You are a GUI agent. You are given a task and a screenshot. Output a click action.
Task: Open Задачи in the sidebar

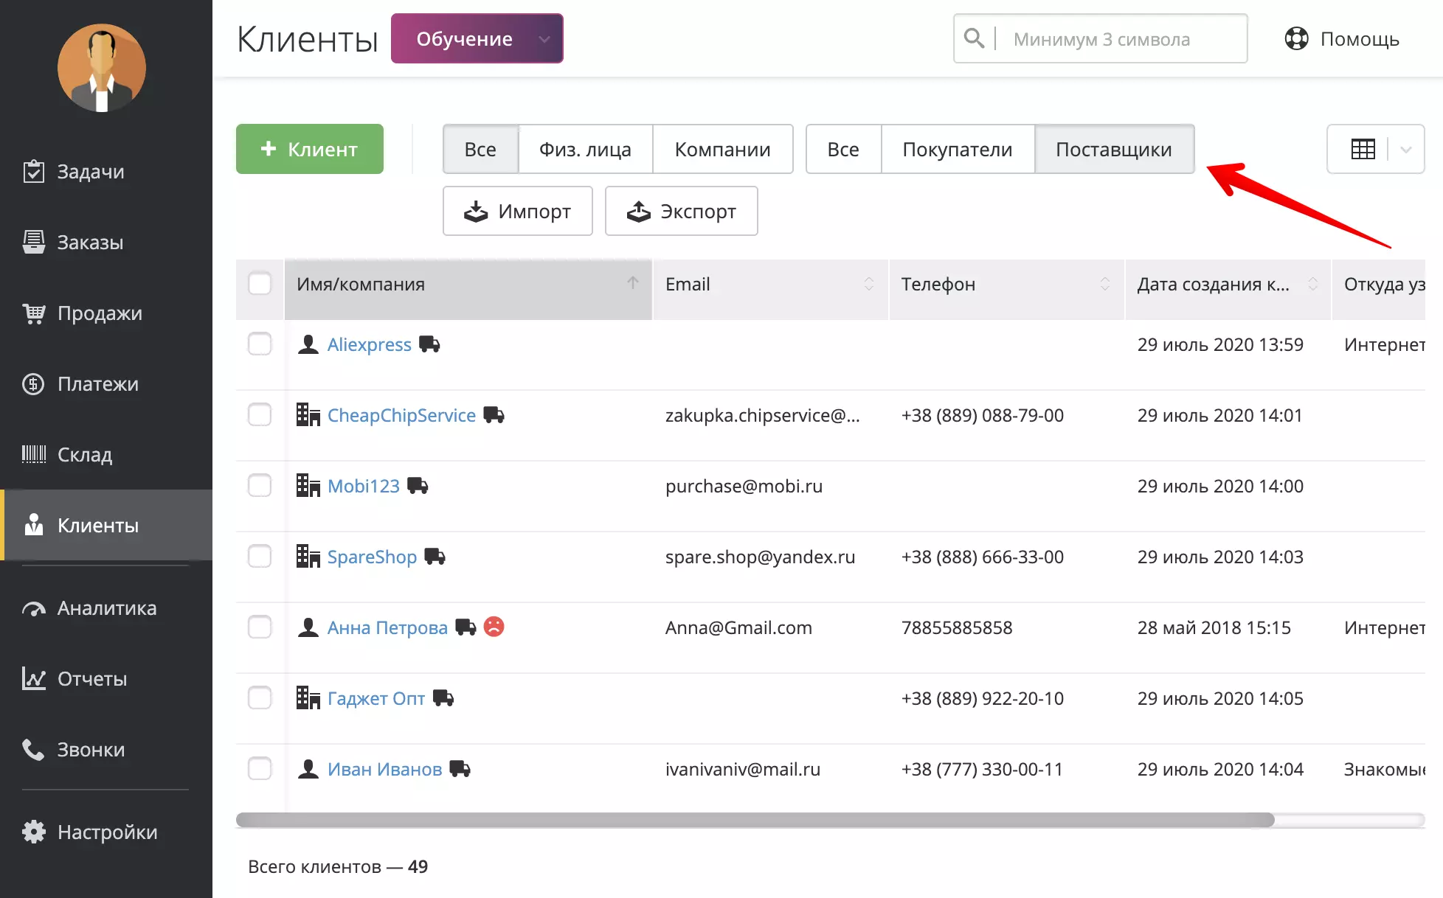tap(106, 172)
